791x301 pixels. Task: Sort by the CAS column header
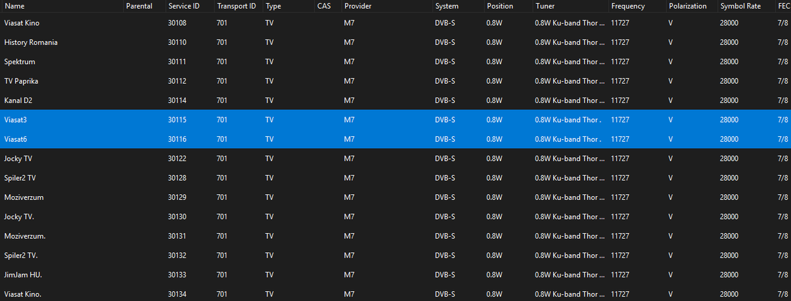pyautogui.click(x=327, y=6)
